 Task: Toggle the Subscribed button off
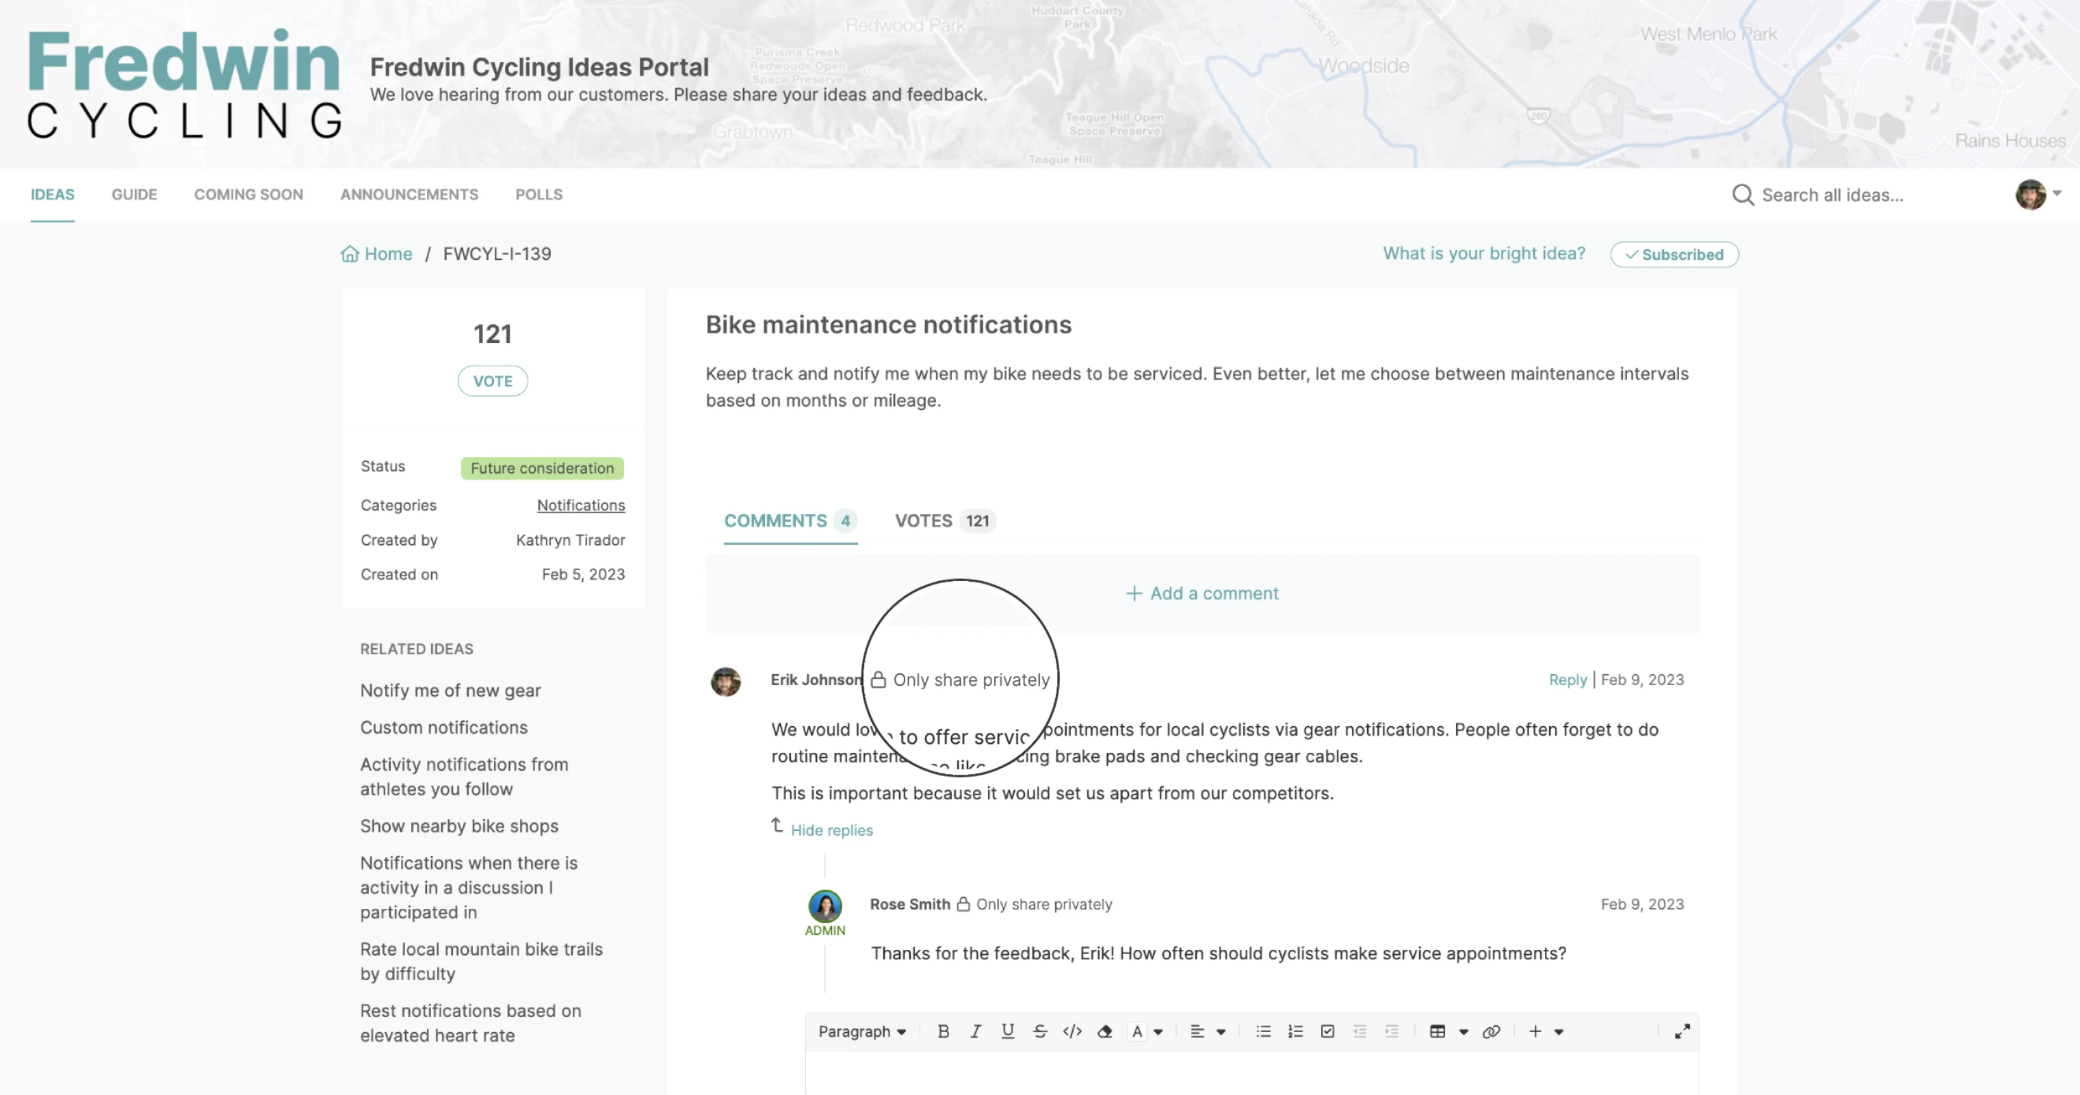(x=1674, y=255)
